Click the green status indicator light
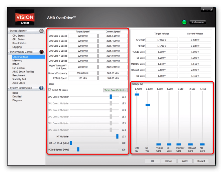Screen dimensions: 223x173 (x=184, y=22)
